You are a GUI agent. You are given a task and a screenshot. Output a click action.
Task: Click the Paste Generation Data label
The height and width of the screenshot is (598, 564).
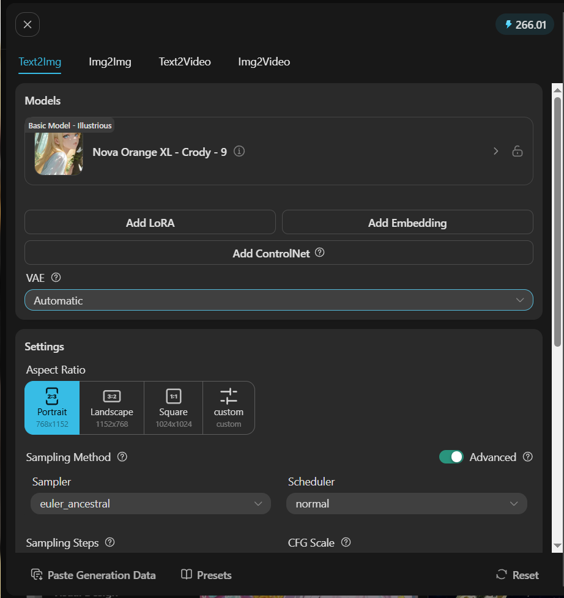coord(102,575)
